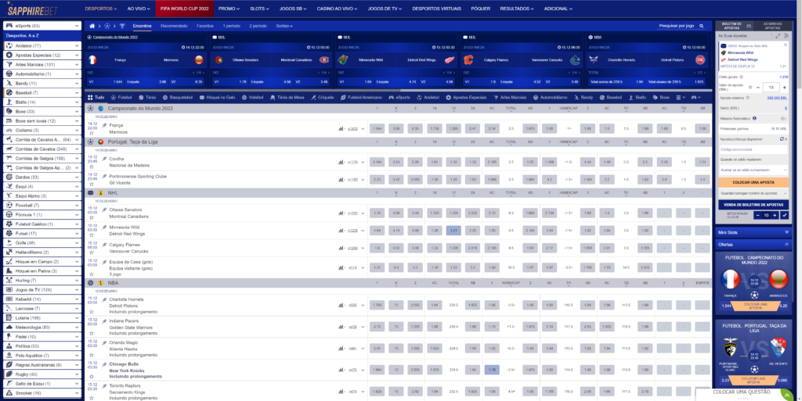This screenshot has height=401, width=802.
Task: Open Dardos in left sports list
Action: [42, 177]
